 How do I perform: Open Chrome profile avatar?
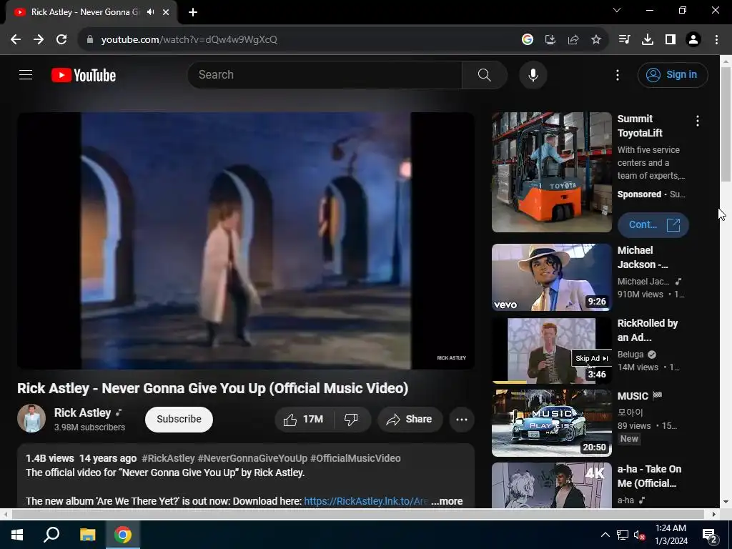(693, 40)
